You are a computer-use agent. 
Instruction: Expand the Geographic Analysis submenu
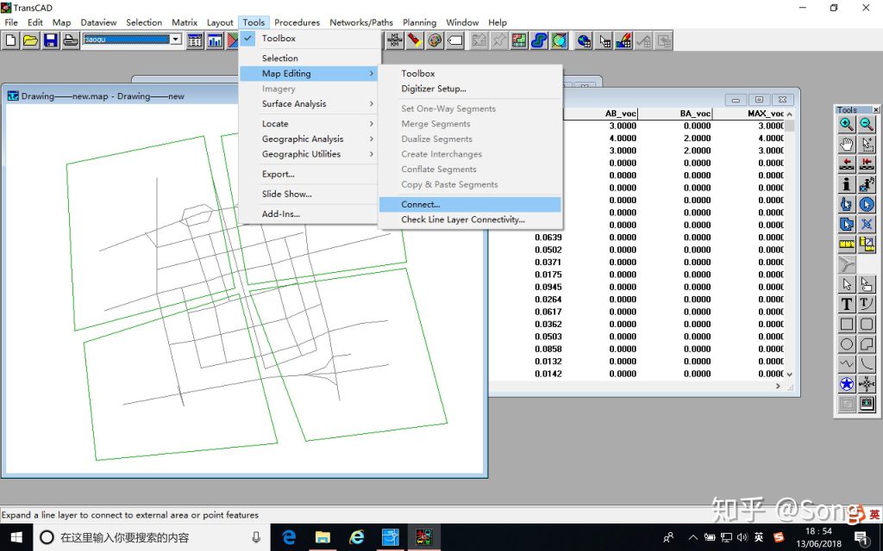(309, 139)
